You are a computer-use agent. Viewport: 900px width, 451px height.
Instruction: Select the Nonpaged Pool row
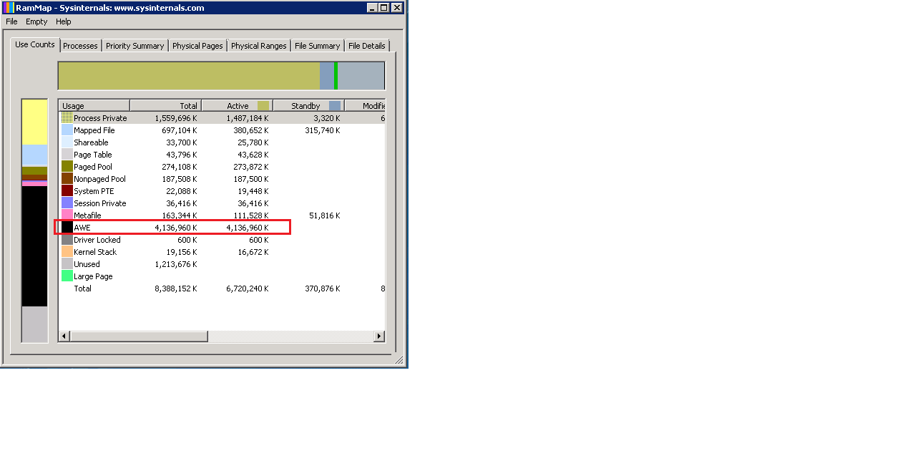(99, 179)
